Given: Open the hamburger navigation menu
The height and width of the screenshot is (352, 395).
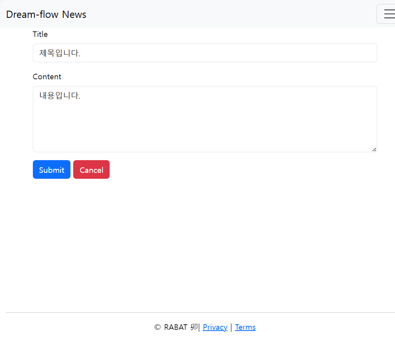Looking at the screenshot, I should pos(387,14).
